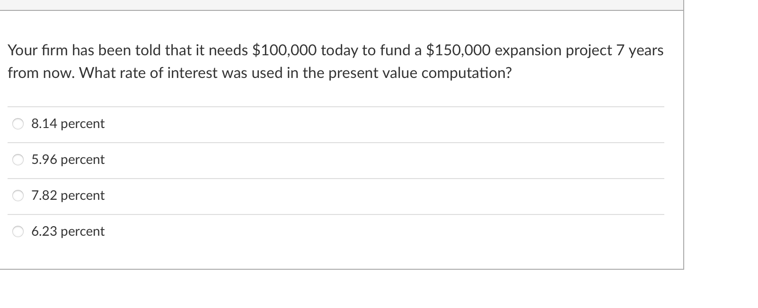The image size is (758, 308).
Task: Click the empty answer row beside 8.14 percent
Action: point(384,124)
